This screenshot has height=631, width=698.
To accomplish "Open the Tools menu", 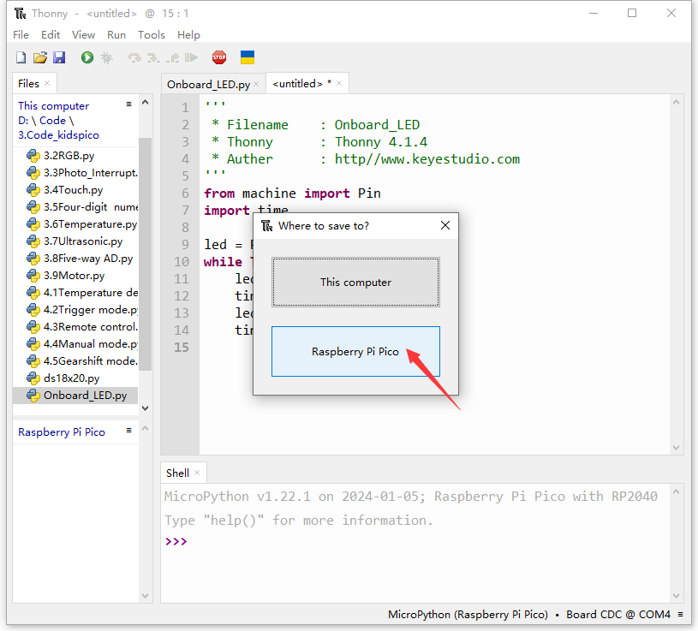I will click(152, 35).
